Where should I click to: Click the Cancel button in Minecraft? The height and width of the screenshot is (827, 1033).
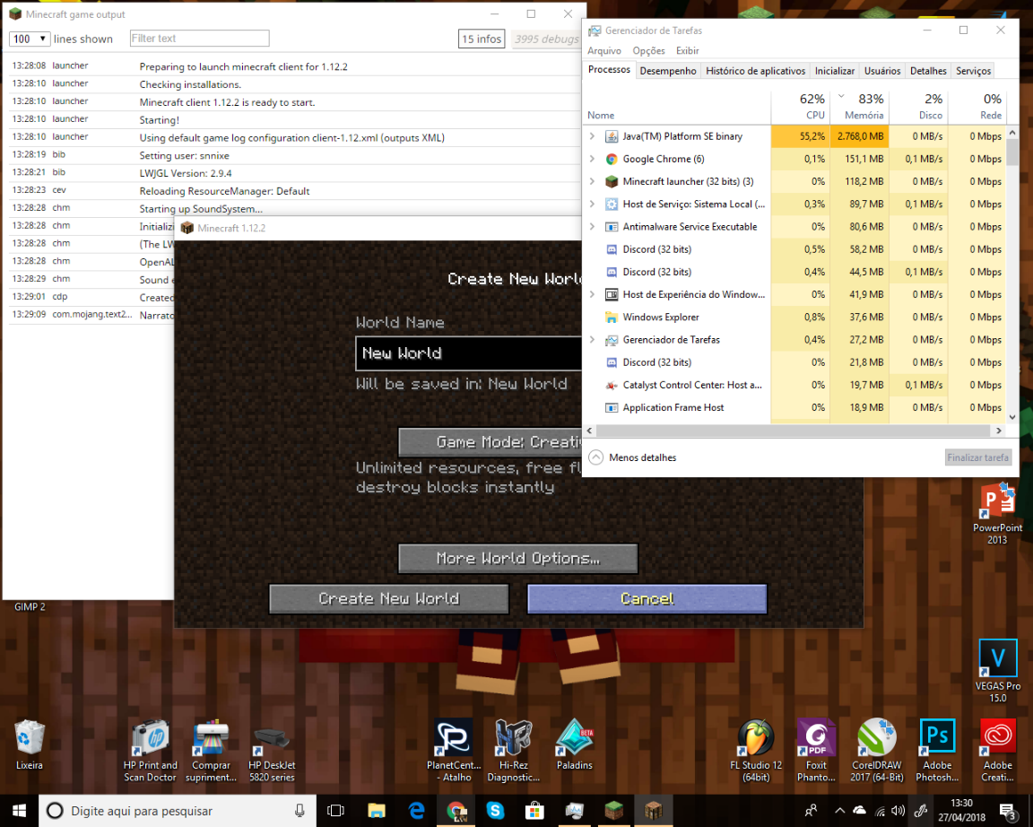(x=647, y=598)
